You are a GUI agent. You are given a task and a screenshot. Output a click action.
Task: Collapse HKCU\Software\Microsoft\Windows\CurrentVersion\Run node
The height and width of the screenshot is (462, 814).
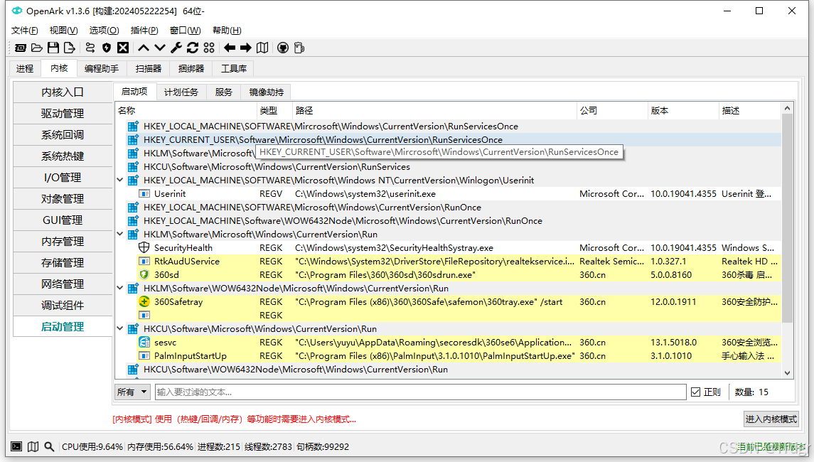(x=120, y=328)
